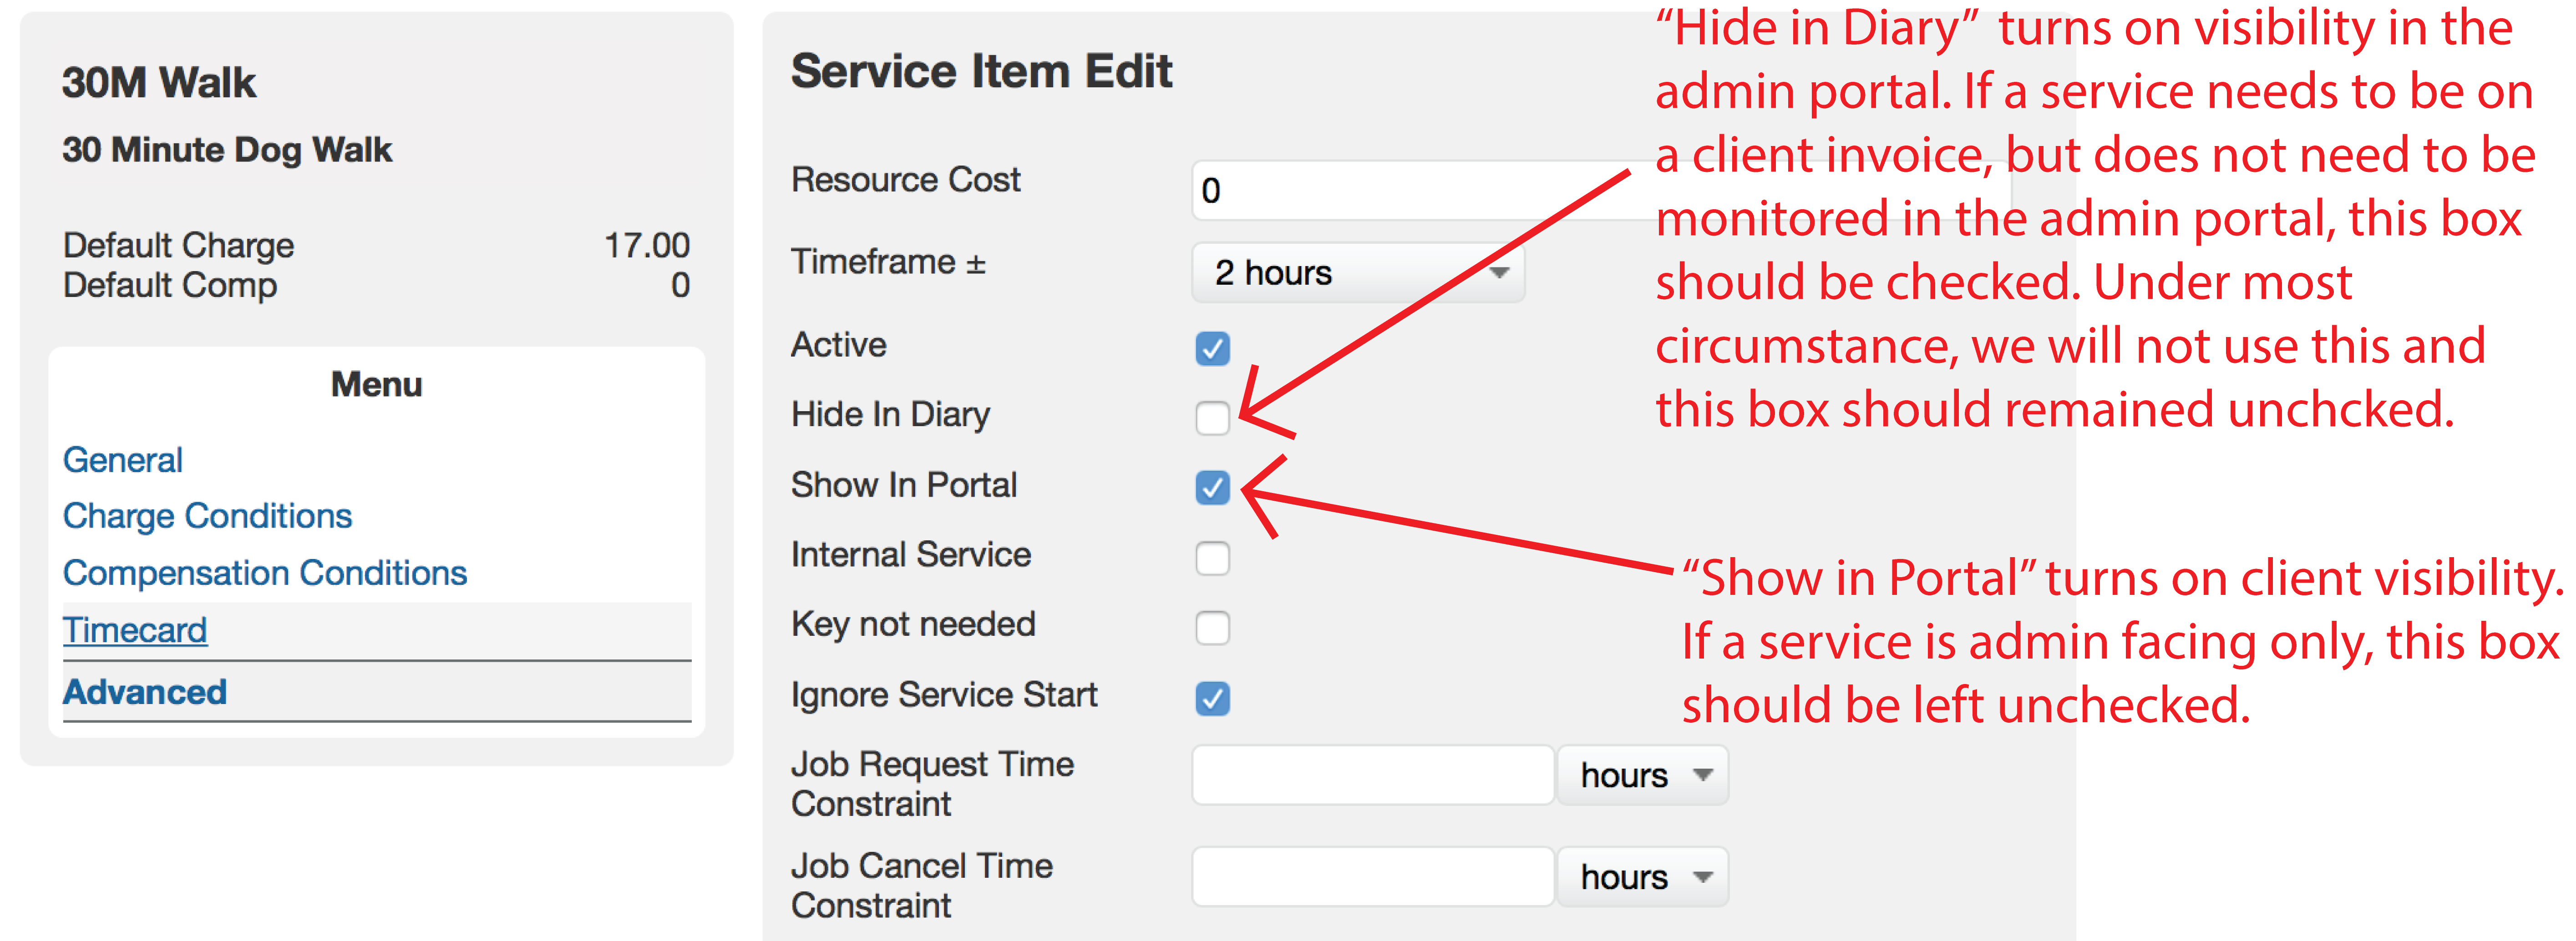Click the 30M Walk service title
Viewport: 2576px width, 941px height.
[159, 82]
